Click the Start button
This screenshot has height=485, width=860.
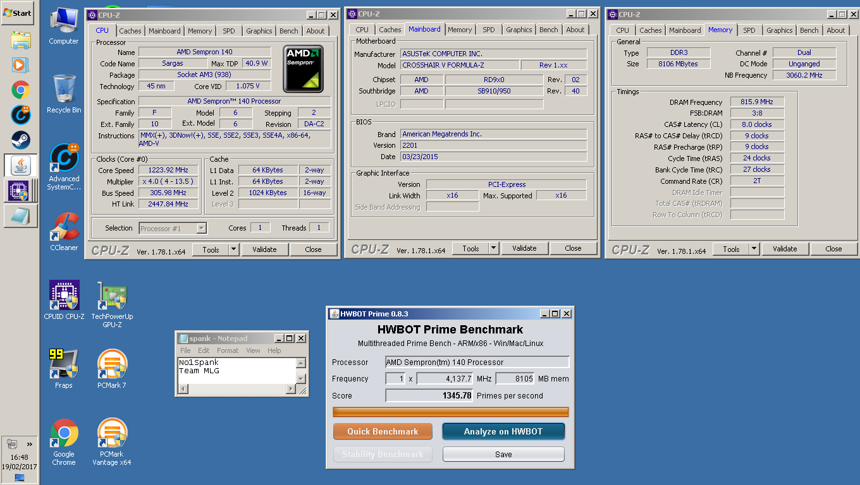(x=18, y=13)
